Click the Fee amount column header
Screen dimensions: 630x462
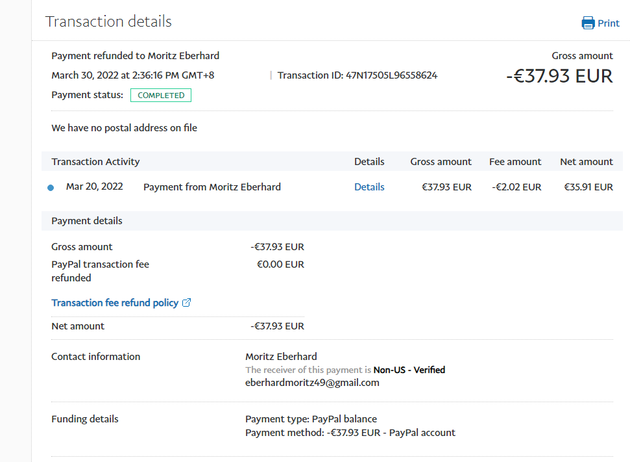515,162
